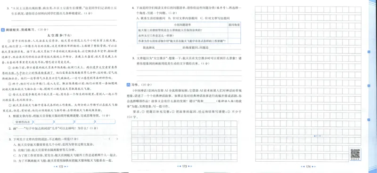The height and width of the screenshot is (173, 377).
Task: Click the 土豆苗 question 3 on page 172
Action: click(x=63, y=11)
